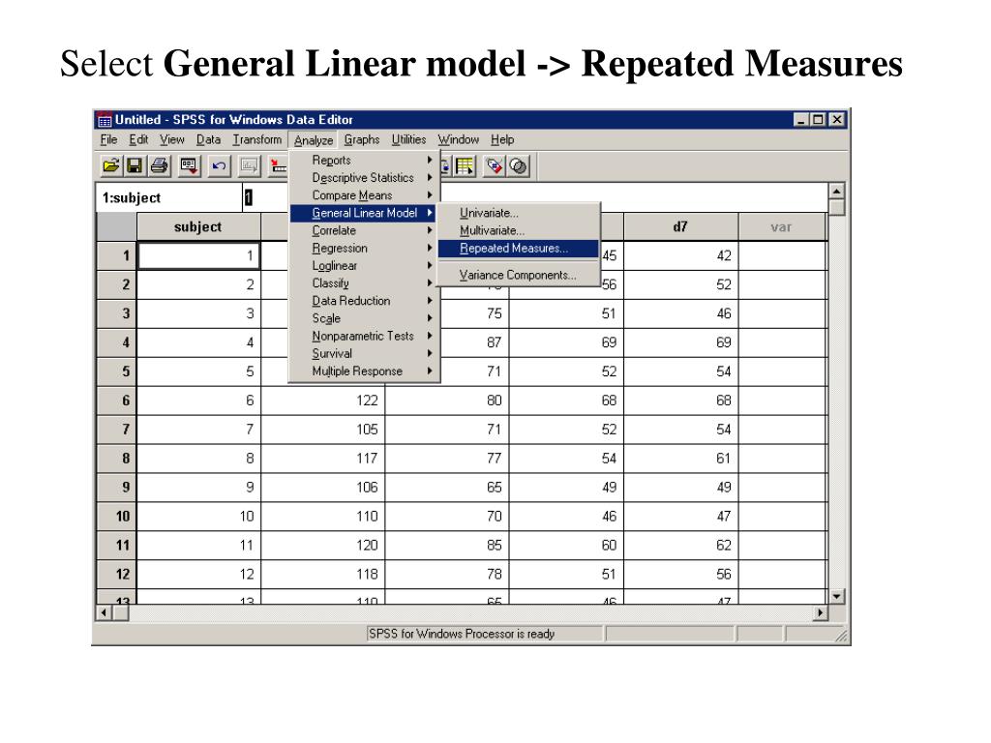
Task: Click subject cell in row 1
Action: tap(198, 255)
